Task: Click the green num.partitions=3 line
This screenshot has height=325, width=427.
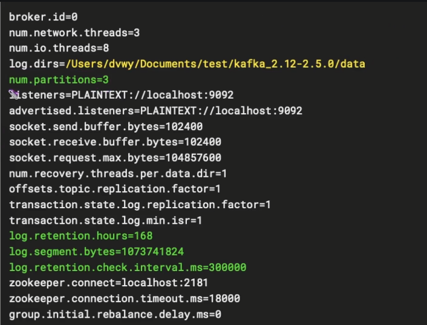Action: tap(59, 80)
